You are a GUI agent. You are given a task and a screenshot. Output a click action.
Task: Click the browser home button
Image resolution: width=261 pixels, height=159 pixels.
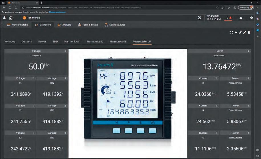point(16,7)
